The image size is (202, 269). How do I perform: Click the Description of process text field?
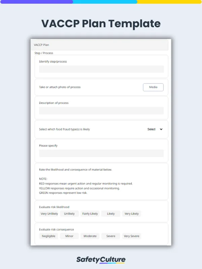101,111
